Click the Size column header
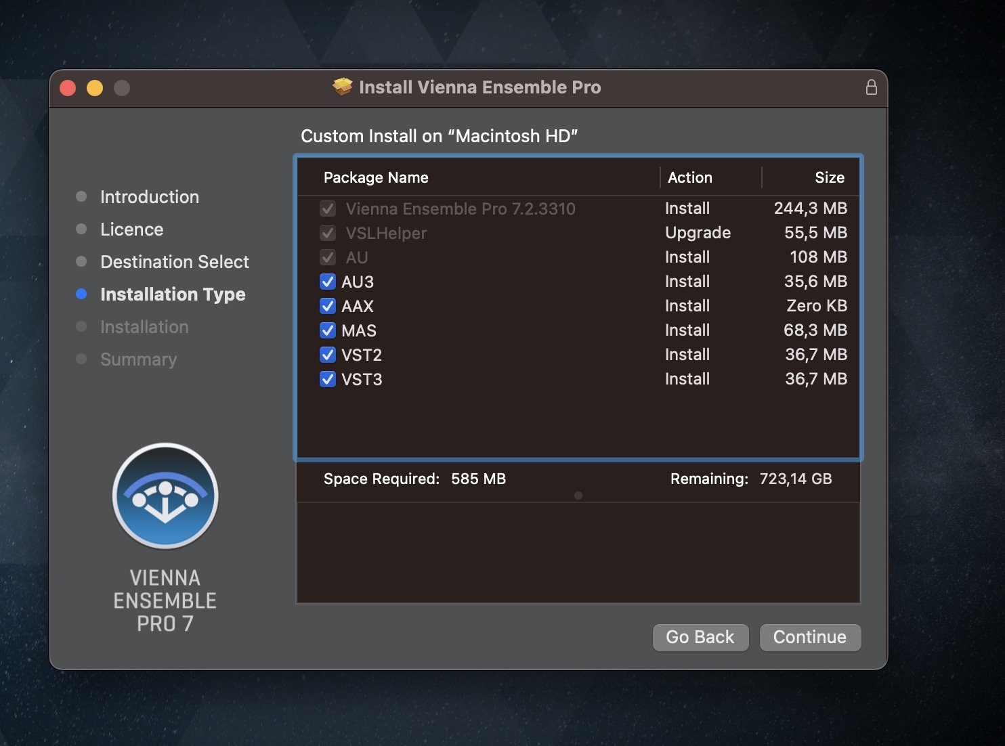The width and height of the screenshot is (1005, 746). (x=830, y=177)
